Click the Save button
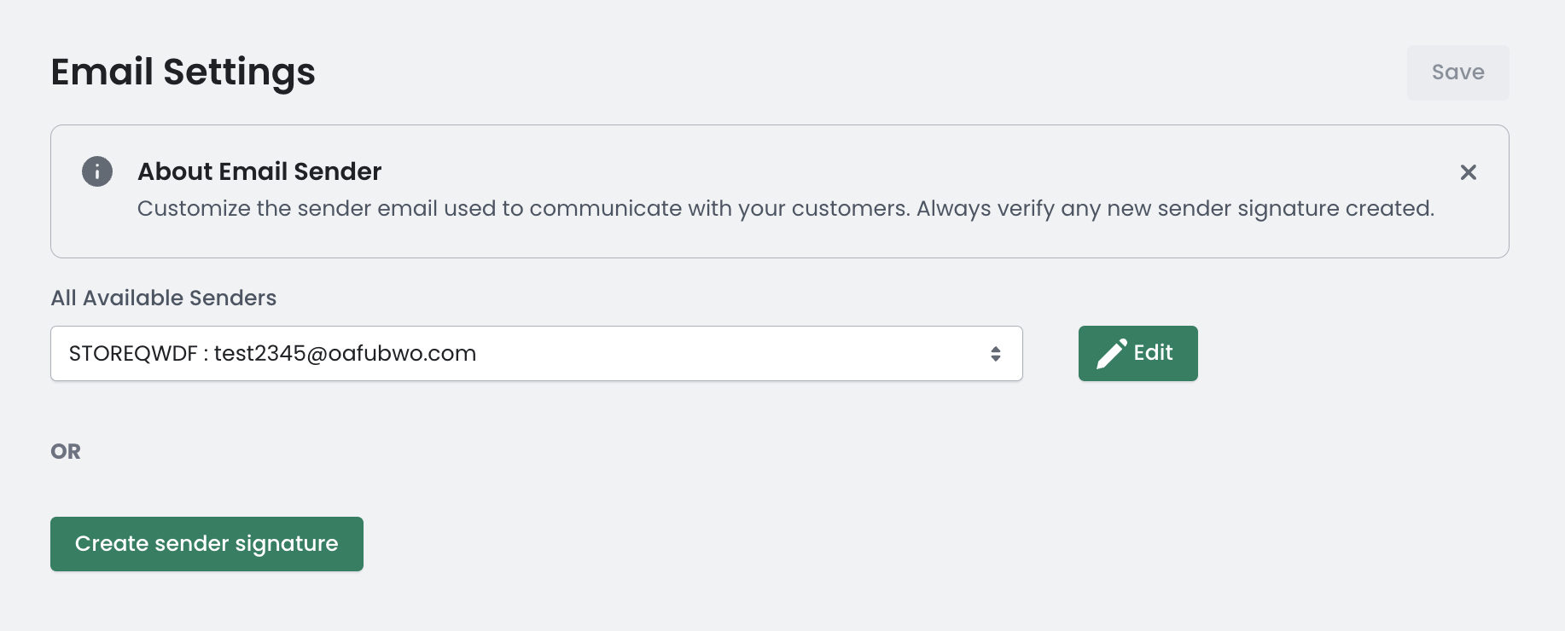This screenshot has height=631, width=1565. [1457, 72]
